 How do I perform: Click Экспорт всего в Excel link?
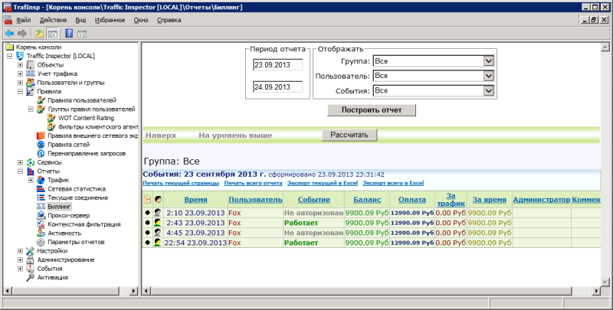(x=393, y=183)
